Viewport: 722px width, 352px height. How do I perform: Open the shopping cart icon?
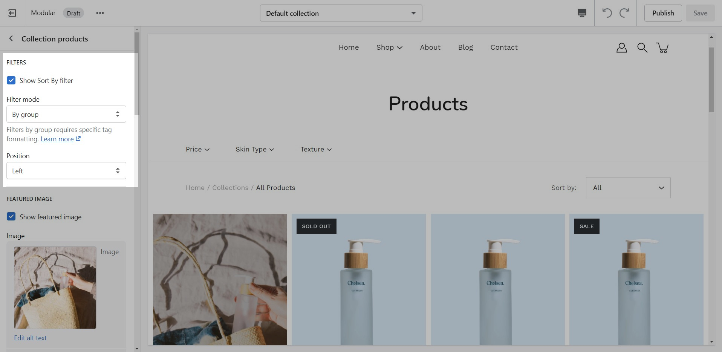coord(662,48)
